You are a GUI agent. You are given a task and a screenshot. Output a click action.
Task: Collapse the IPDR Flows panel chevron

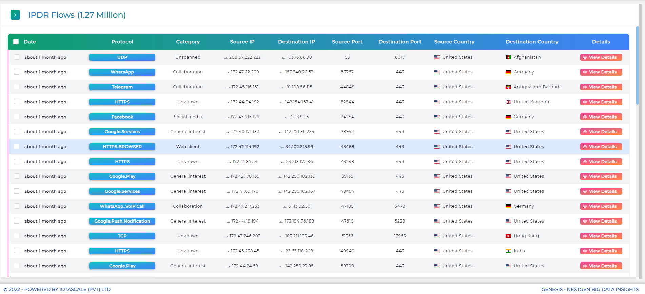[15, 15]
